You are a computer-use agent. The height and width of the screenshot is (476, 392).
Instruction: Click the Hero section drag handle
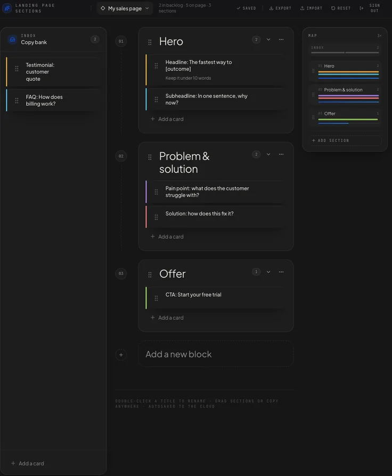click(150, 42)
